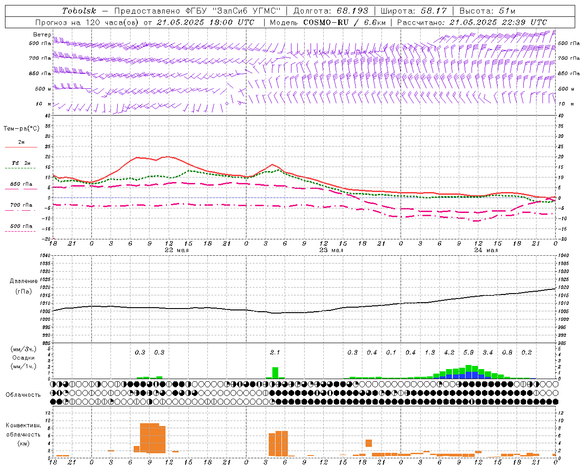The height and width of the screenshot is (466, 582).
Task: Click the "Высота: 51м" elevation value
Action: (487, 10)
